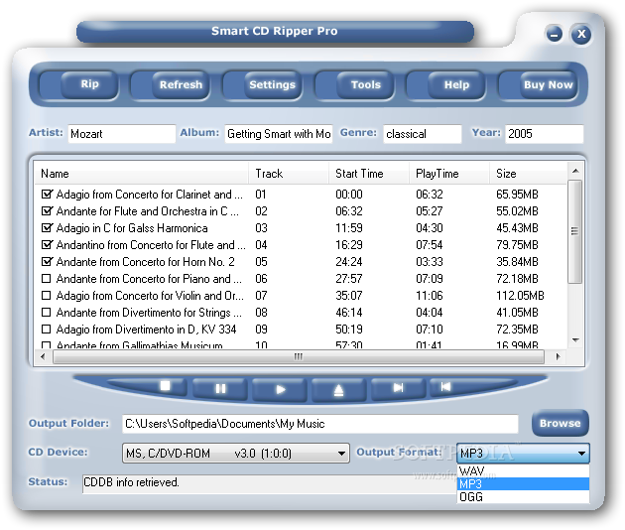Close Smart CD Ripper Pro
This screenshot has width=625, height=530.
tap(581, 34)
